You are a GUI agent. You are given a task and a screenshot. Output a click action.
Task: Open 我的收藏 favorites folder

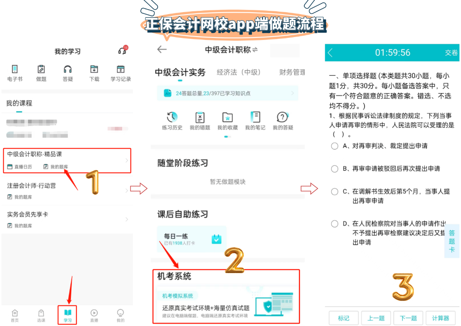click(227, 121)
